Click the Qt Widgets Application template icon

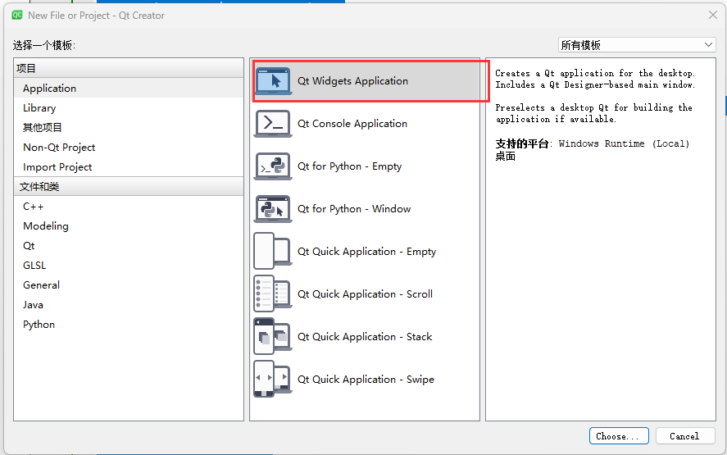click(x=273, y=81)
